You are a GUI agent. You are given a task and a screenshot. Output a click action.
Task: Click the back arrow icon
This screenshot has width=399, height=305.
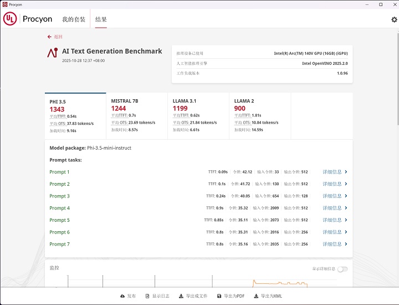[x=49, y=37]
